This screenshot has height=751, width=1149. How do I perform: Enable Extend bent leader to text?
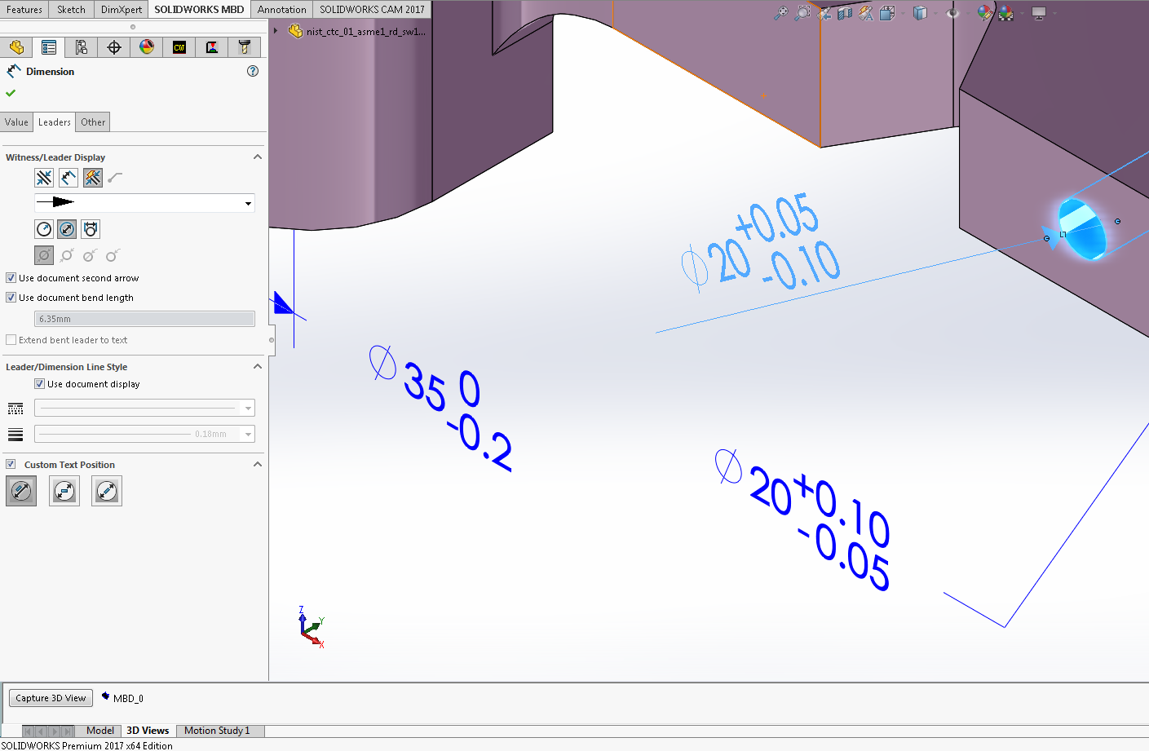coord(11,340)
